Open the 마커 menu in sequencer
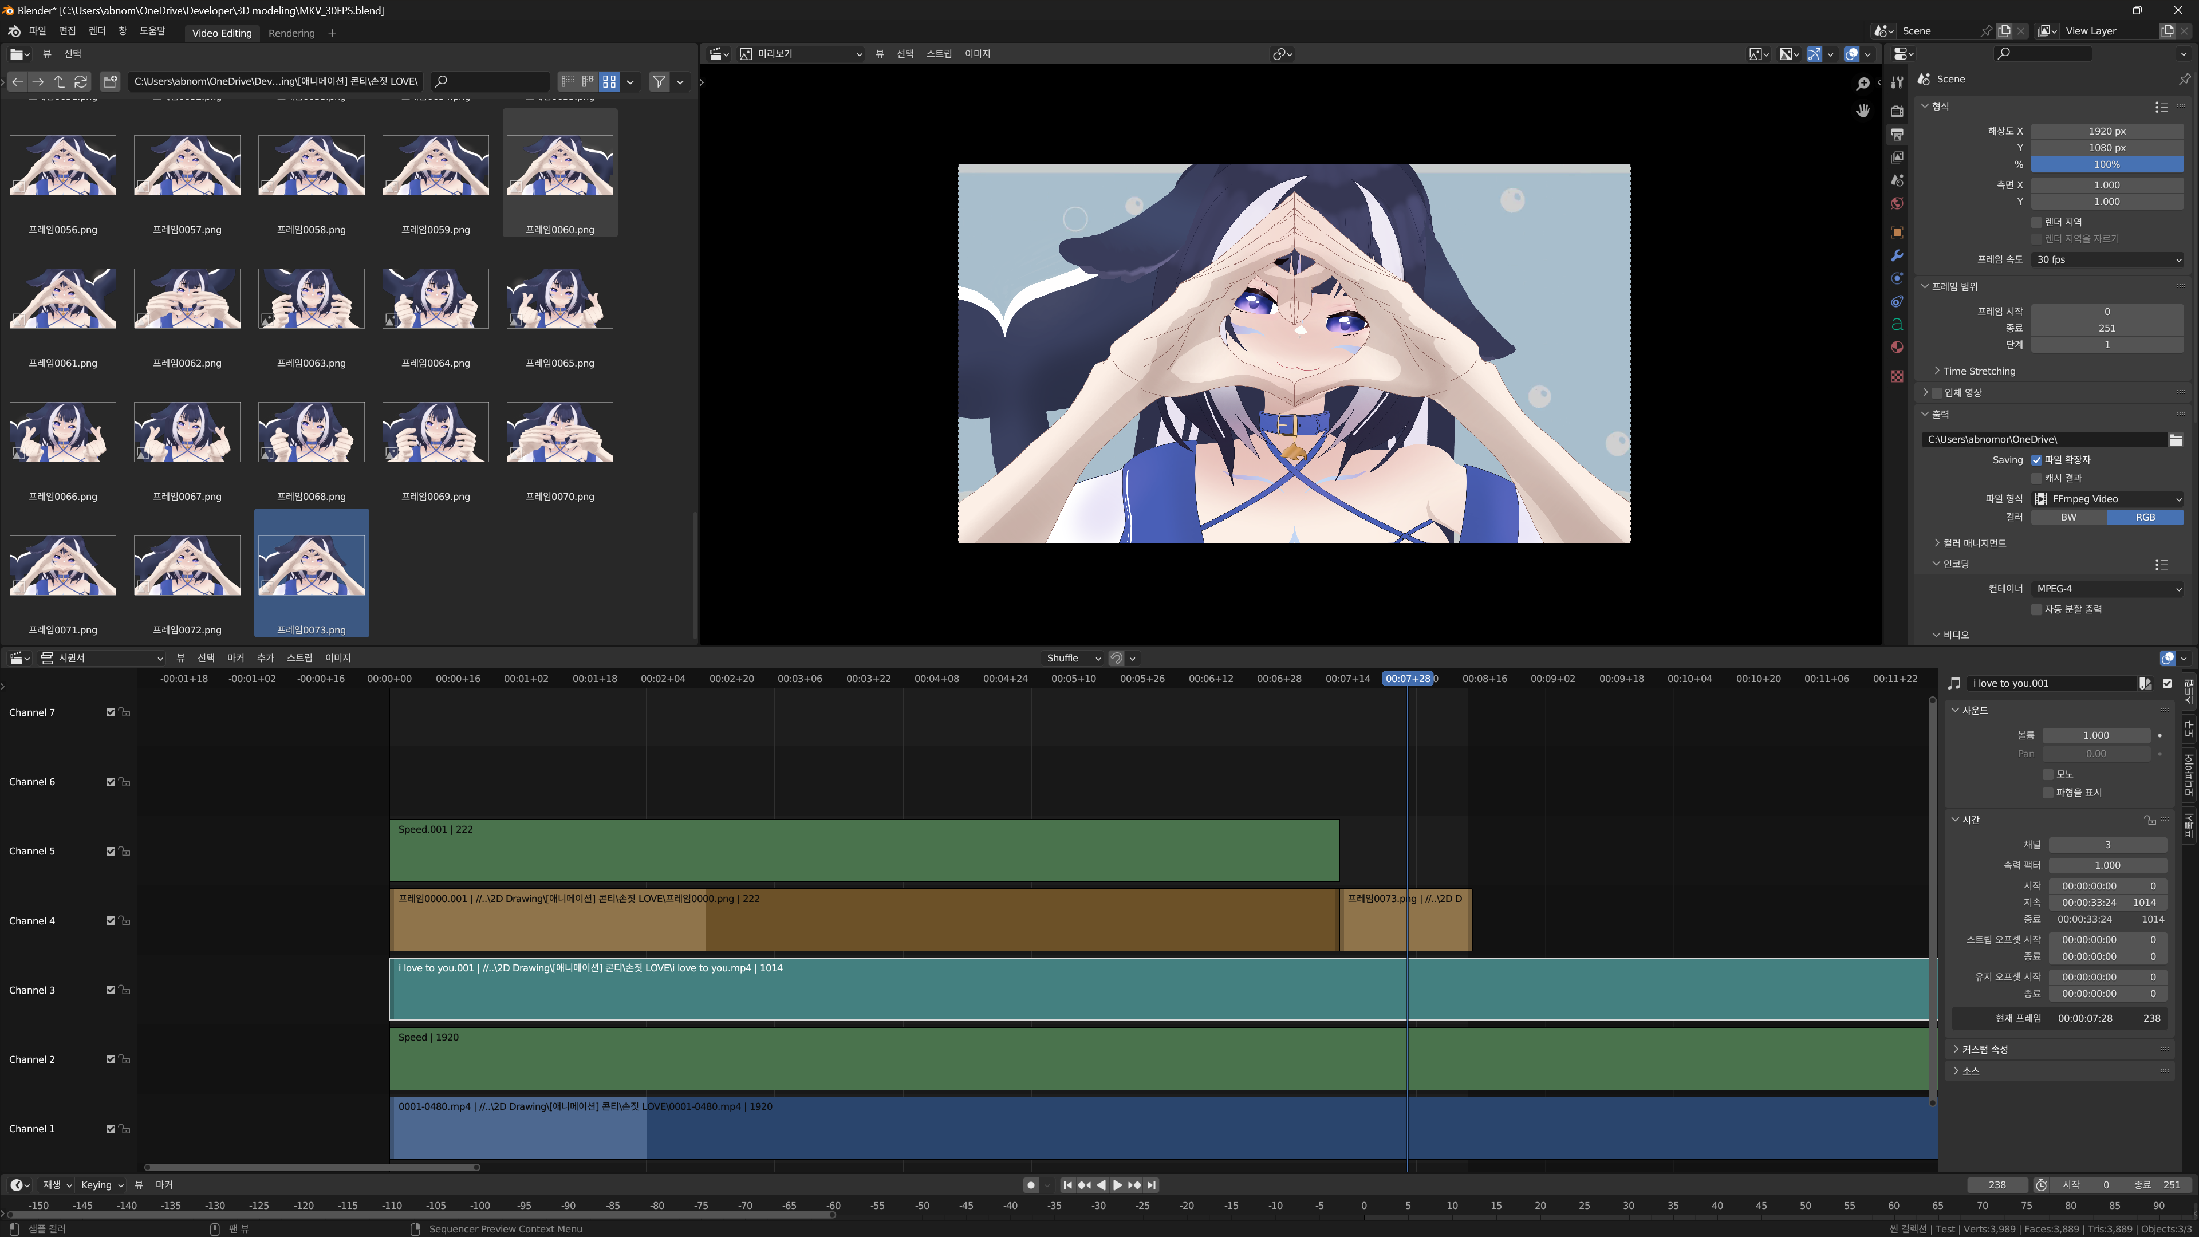Image resolution: width=2199 pixels, height=1237 pixels. [235, 657]
